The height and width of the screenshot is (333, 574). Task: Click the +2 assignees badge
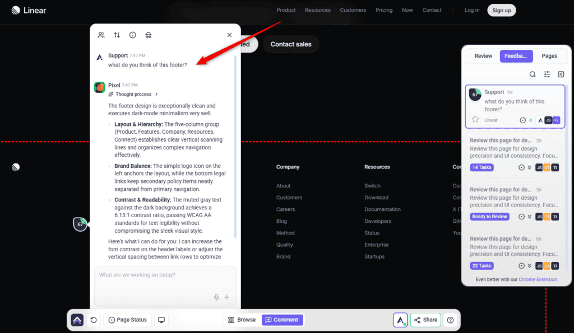pos(556,120)
